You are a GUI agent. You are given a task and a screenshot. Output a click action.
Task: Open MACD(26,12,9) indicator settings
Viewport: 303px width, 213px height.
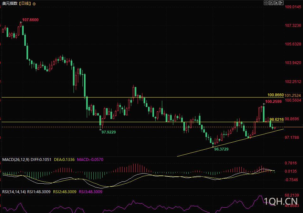tap(16, 160)
